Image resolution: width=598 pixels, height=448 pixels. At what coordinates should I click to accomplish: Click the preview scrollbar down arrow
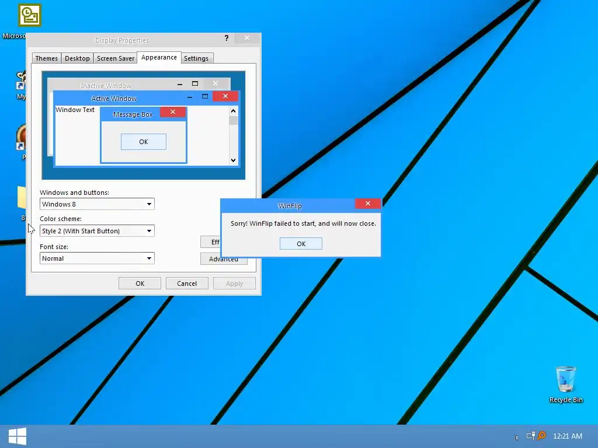[234, 160]
